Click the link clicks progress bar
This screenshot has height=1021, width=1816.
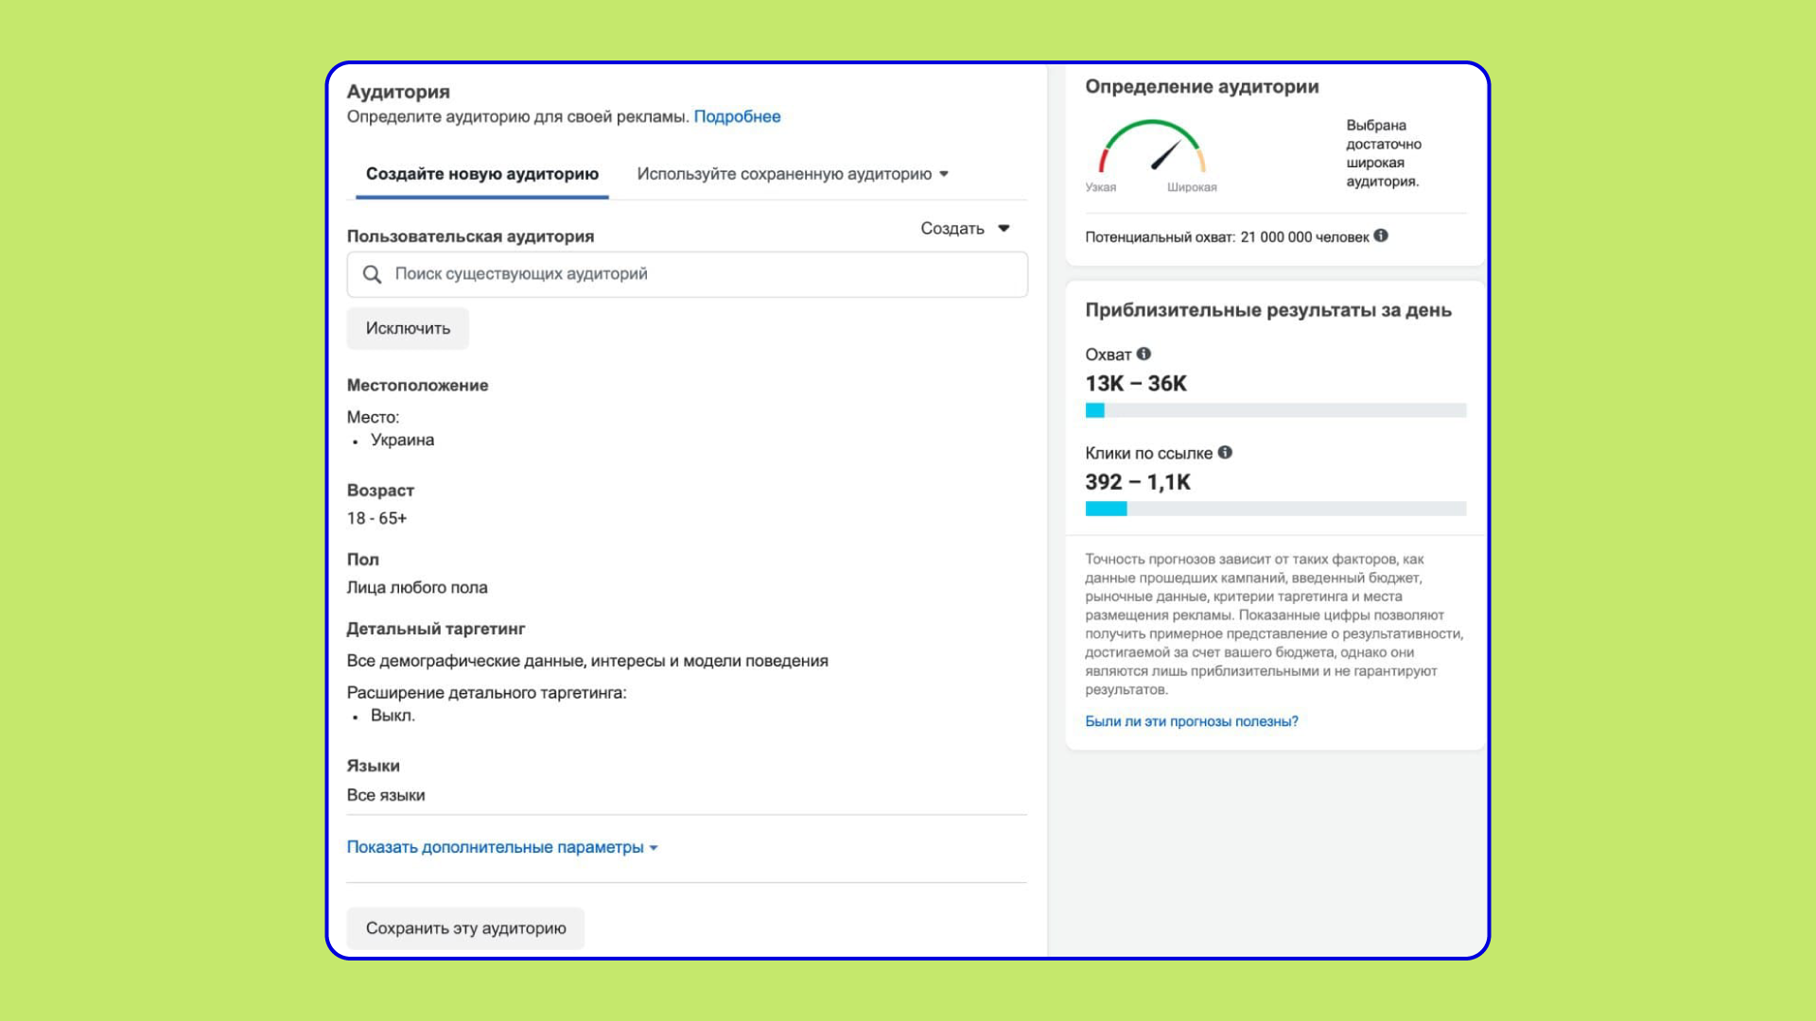(1275, 509)
